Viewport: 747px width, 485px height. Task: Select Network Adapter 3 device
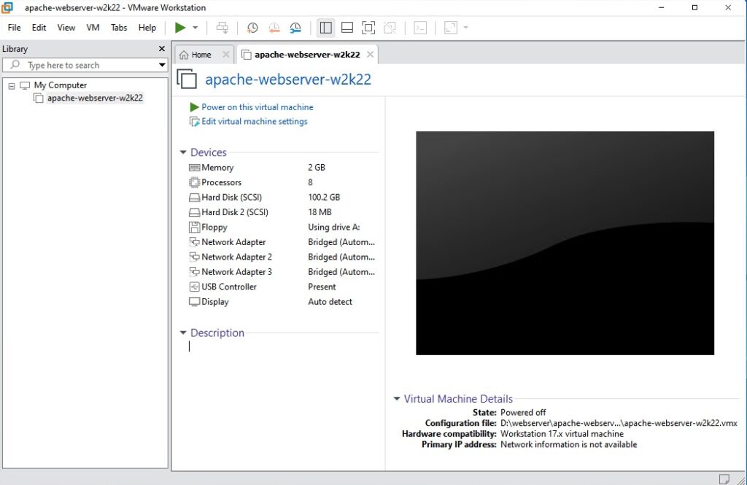[x=282, y=271]
